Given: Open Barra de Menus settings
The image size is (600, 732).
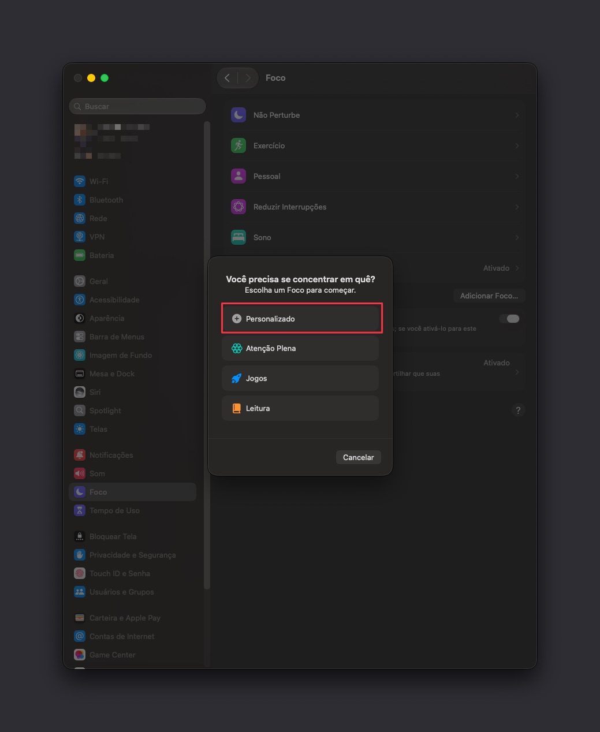Looking at the screenshot, I should pos(132,337).
